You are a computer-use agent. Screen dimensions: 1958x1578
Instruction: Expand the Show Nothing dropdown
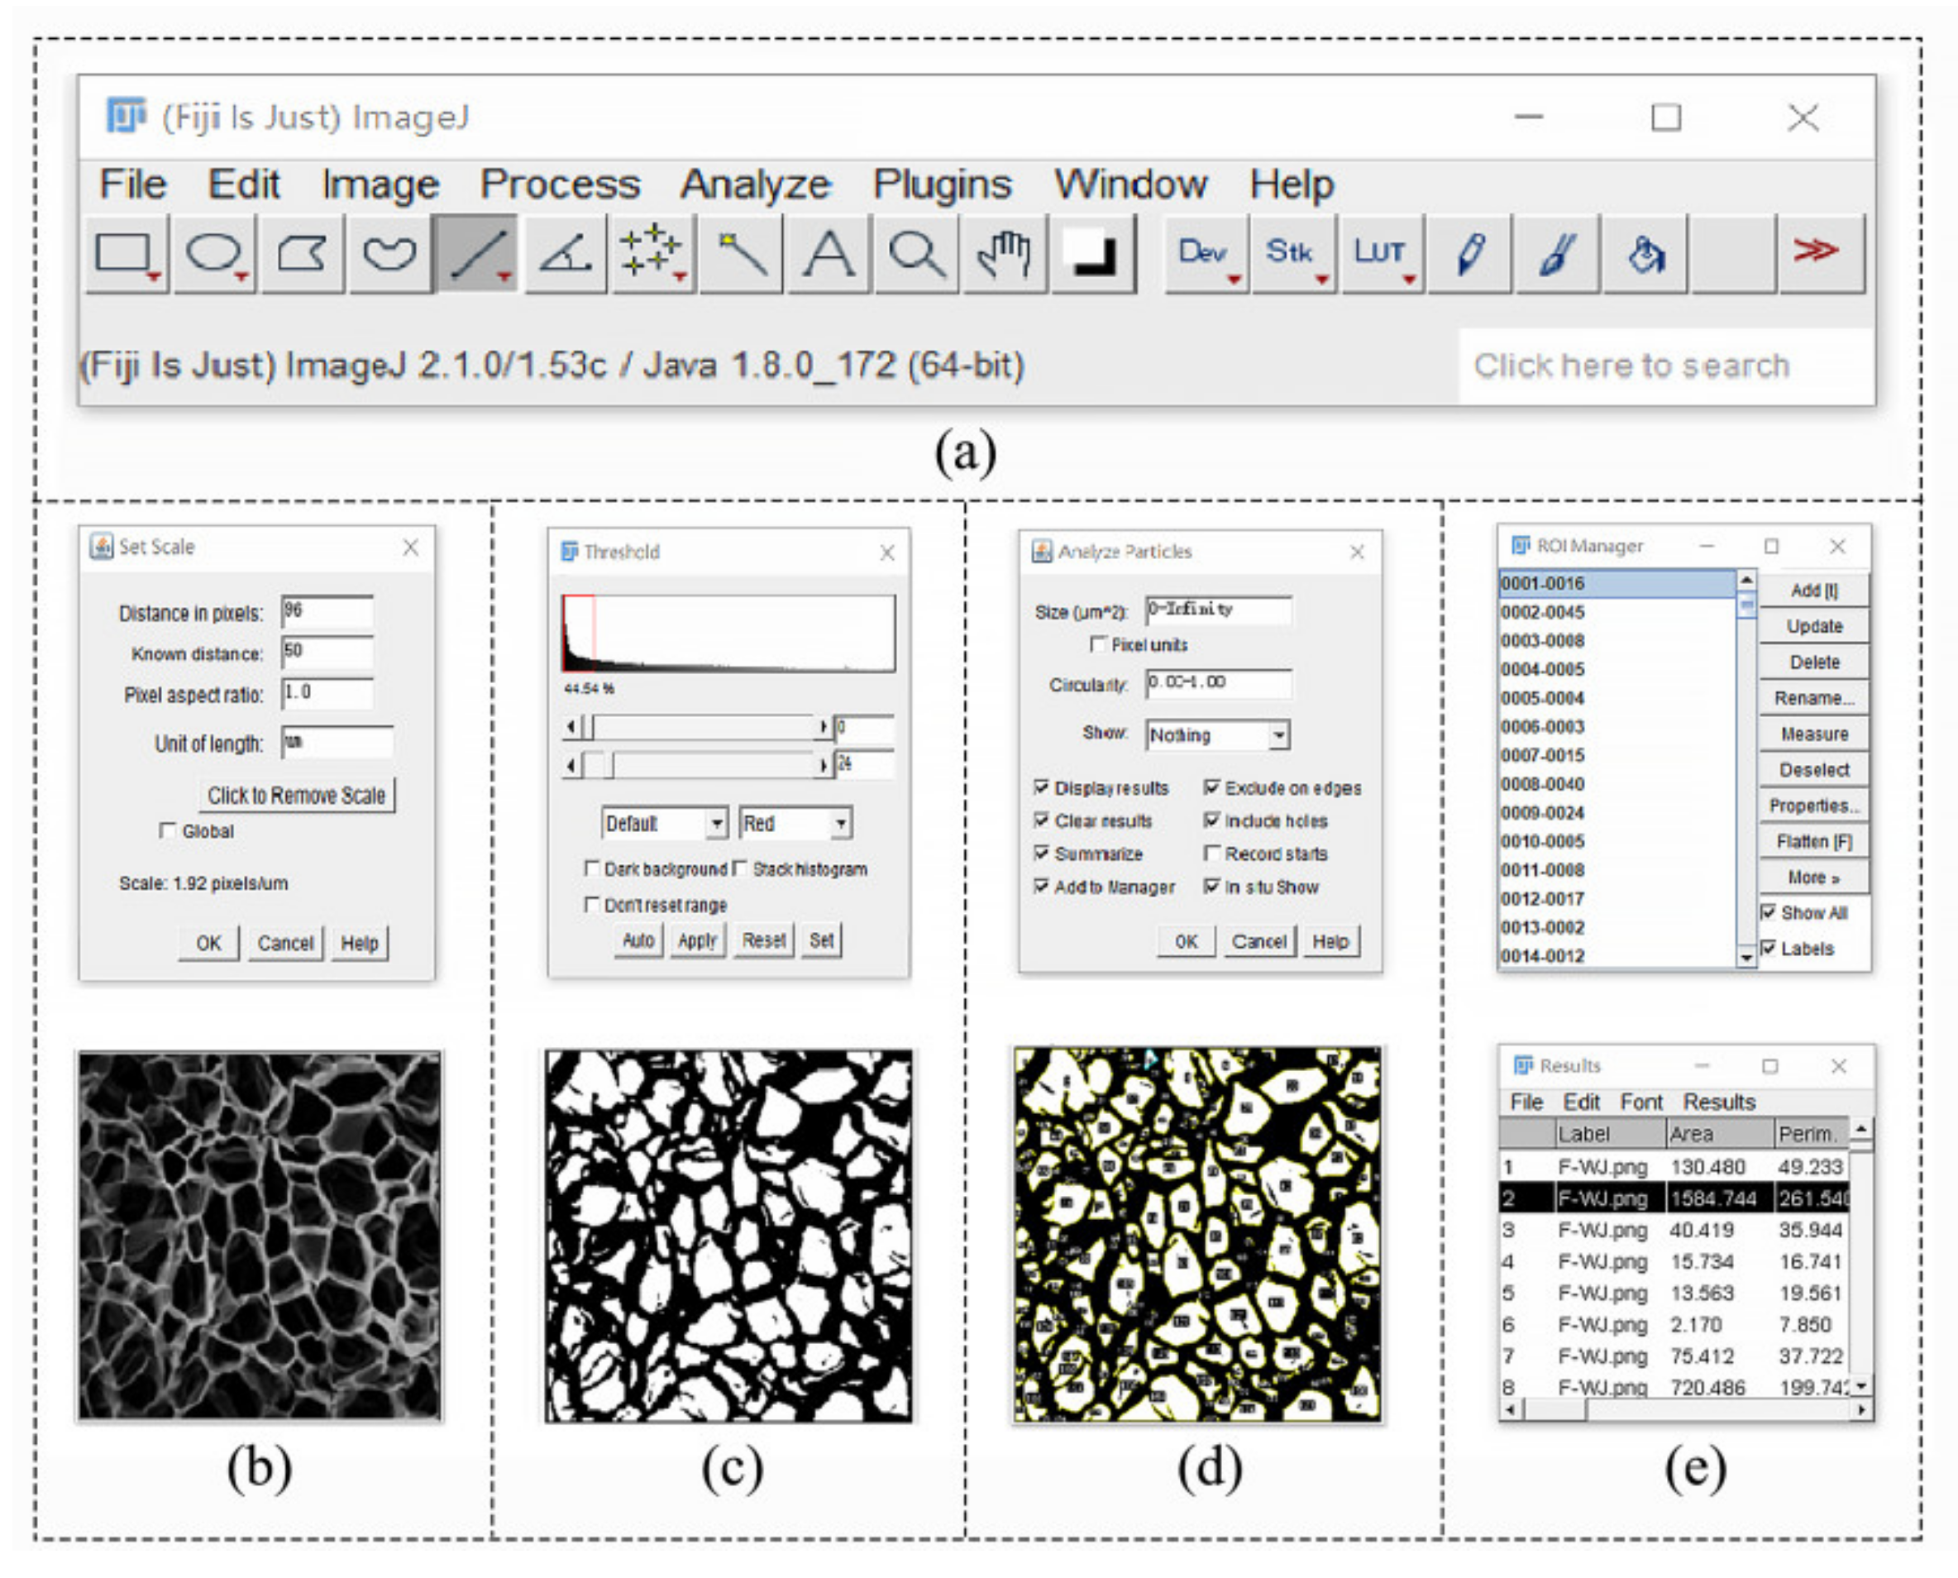pyautogui.click(x=1217, y=734)
